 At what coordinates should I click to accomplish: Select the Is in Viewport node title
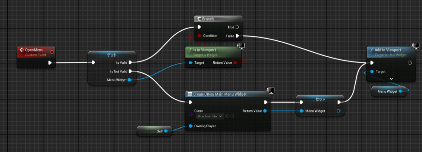(x=204, y=50)
